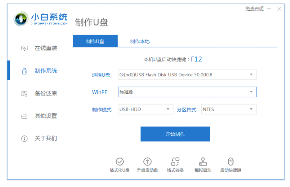The image size is (290, 187).
Task: Select the 制作U盘 tab
Action: (95, 41)
